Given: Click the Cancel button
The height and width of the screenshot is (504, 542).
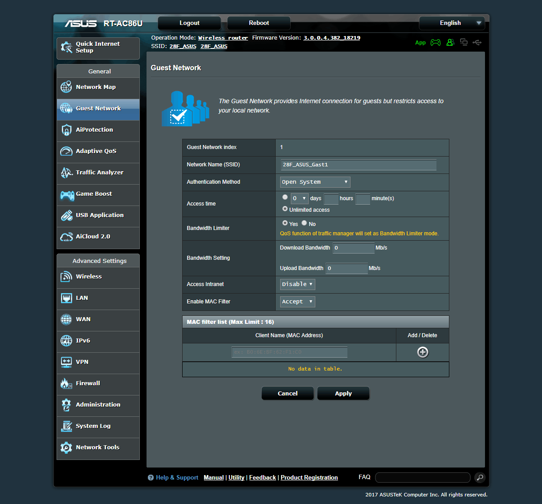Looking at the screenshot, I should (288, 394).
